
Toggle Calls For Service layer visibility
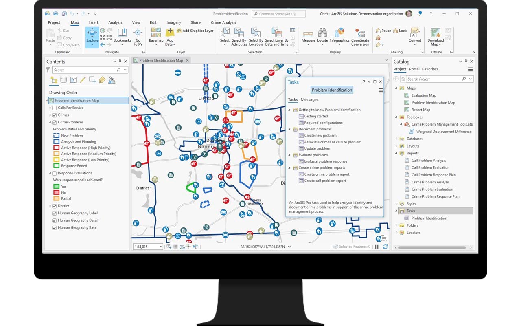[x=55, y=108]
